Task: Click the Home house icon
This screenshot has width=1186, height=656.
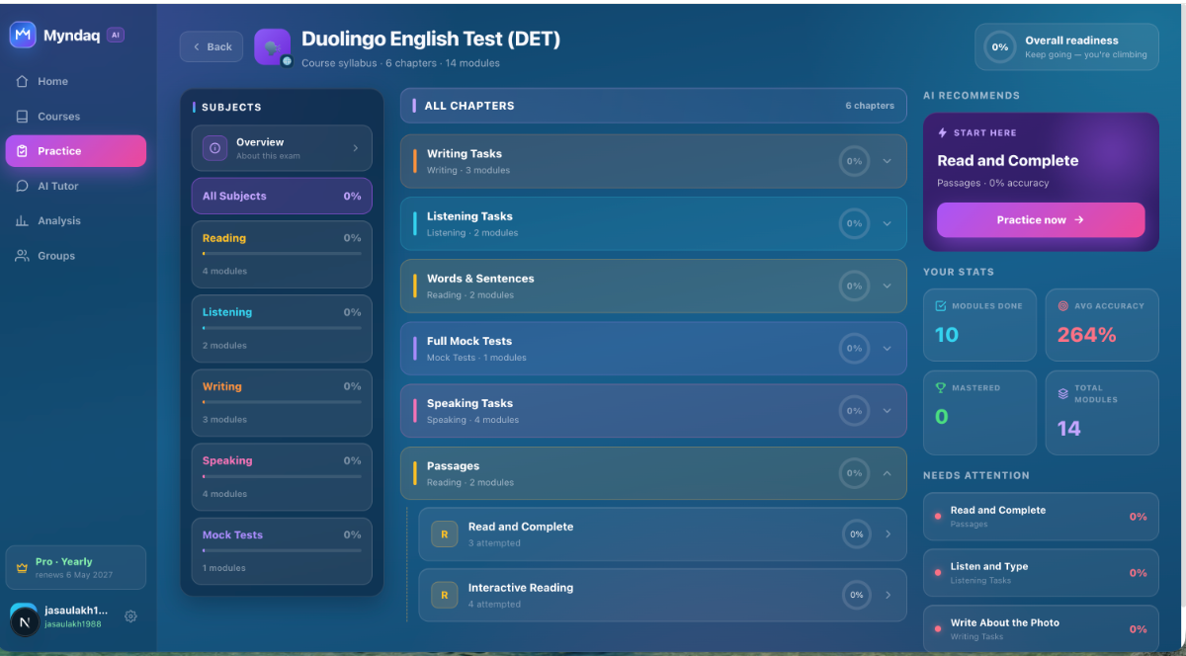Action: pyautogui.click(x=22, y=81)
